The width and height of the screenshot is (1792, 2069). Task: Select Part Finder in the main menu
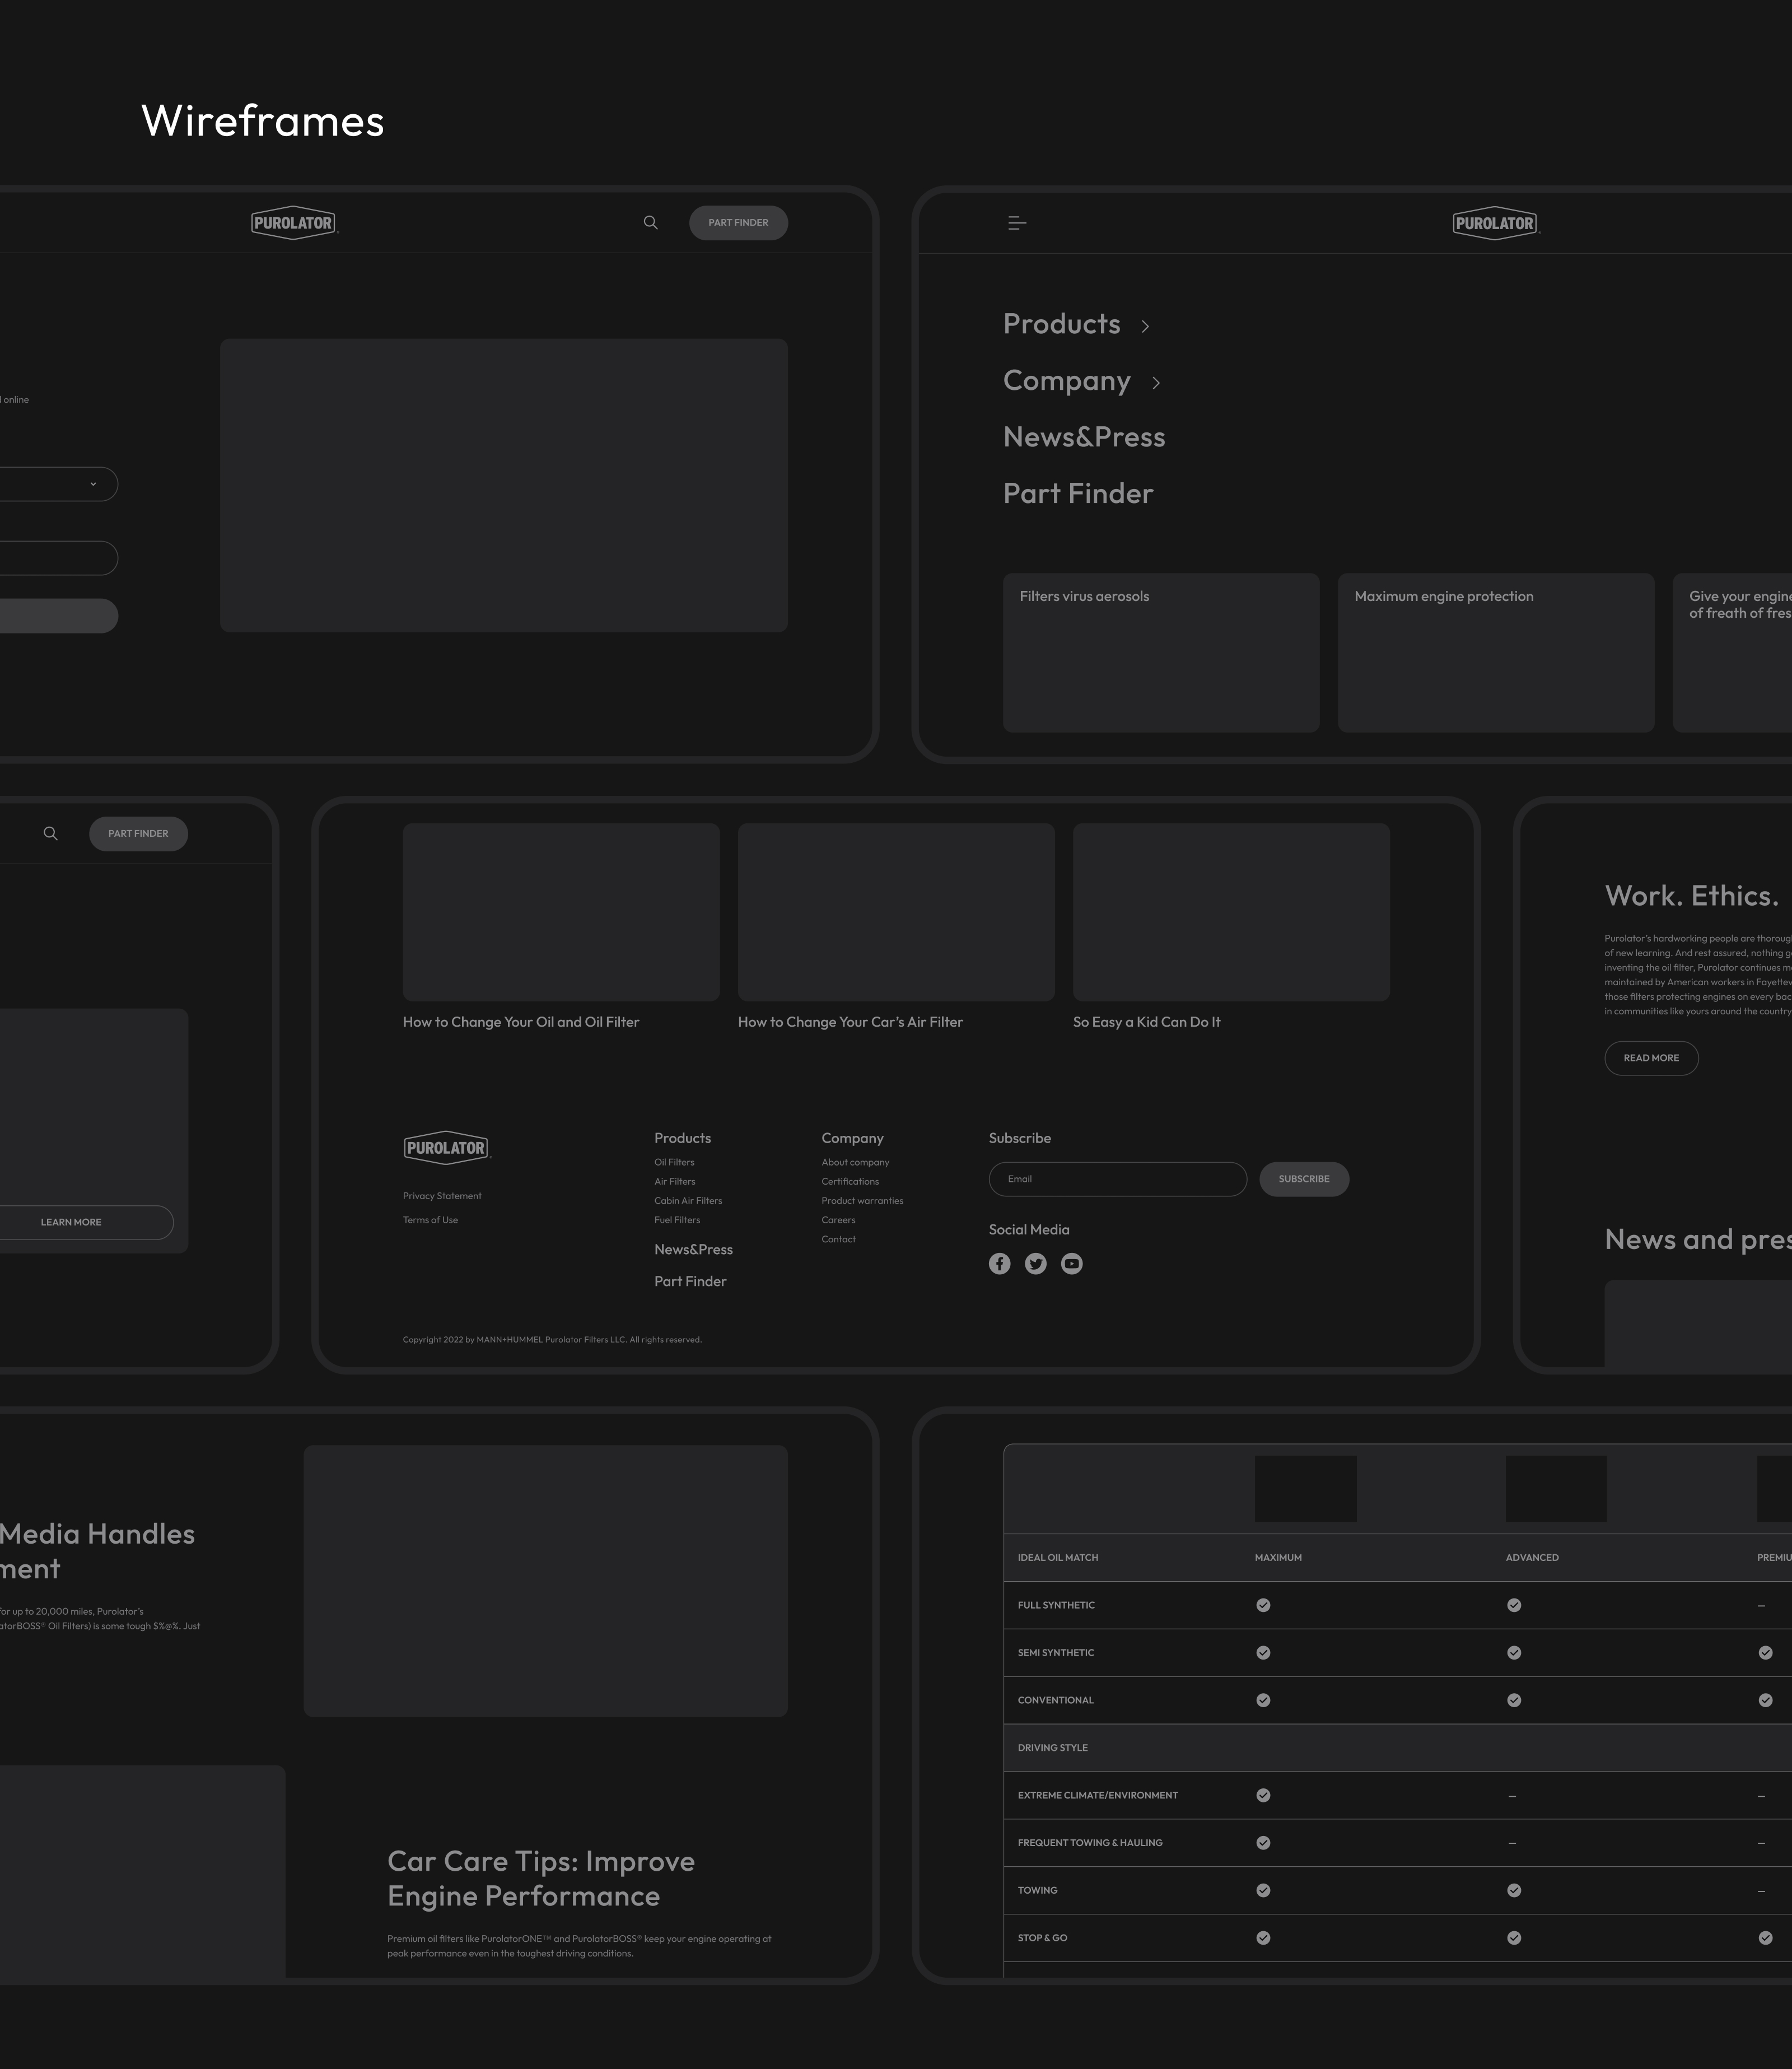click(x=1078, y=494)
